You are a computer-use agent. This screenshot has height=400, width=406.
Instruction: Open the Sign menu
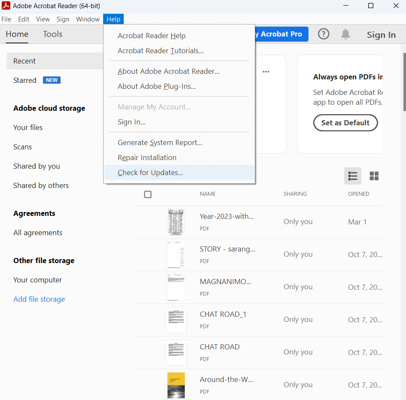(63, 19)
